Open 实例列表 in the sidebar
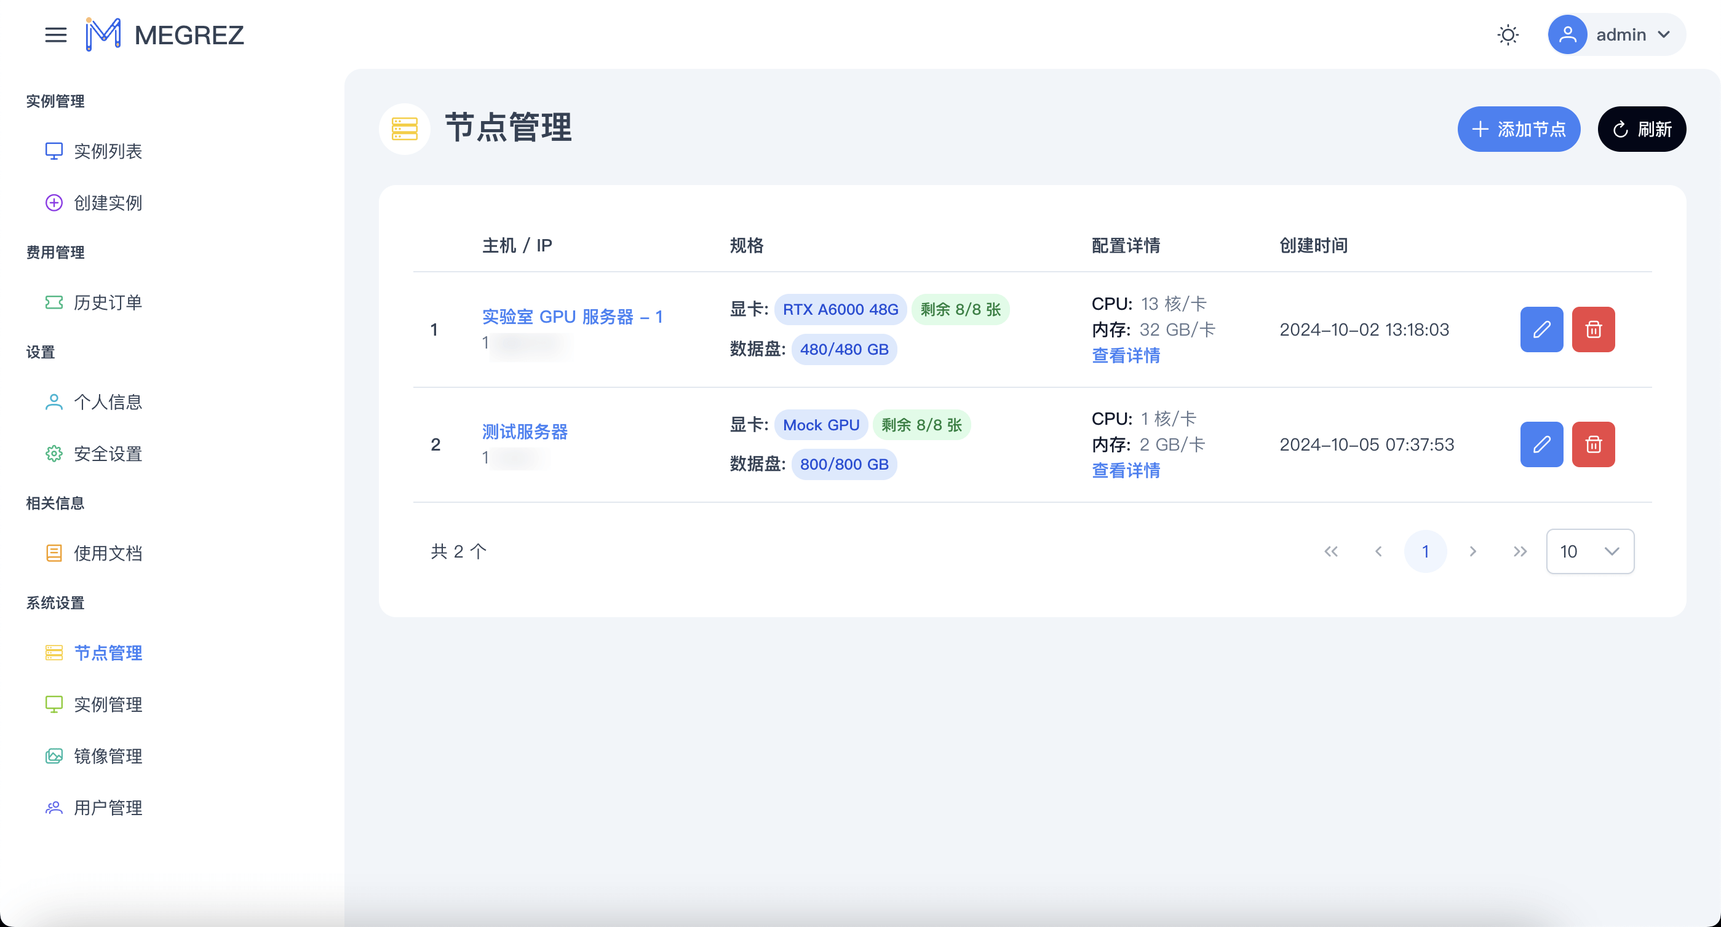The image size is (1721, 927). pyautogui.click(x=108, y=152)
